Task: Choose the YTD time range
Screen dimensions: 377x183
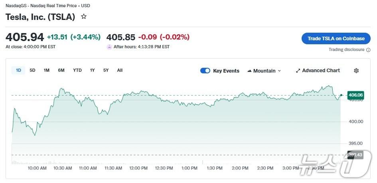Action: pyautogui.click(x=77, y=70)
